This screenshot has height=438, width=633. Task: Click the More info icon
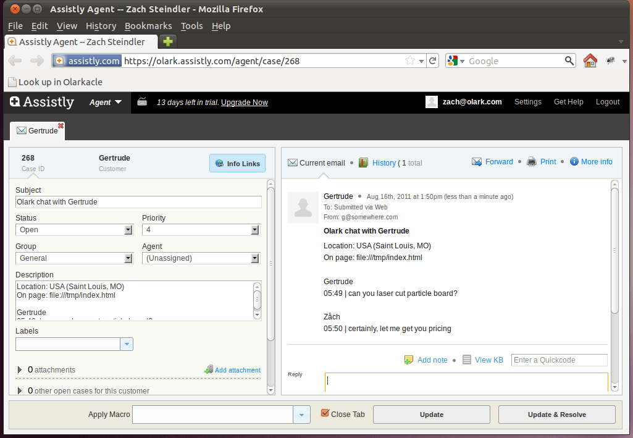click(574, 162)
